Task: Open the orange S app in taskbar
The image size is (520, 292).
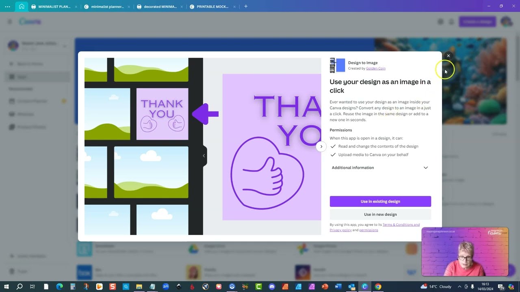Action: [x=113, y=287]
